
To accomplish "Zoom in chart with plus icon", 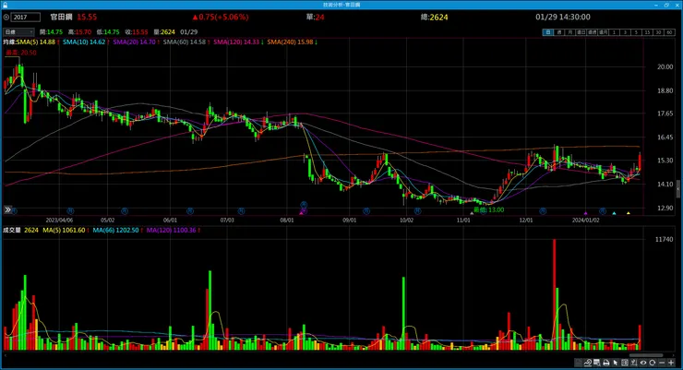I will point(671,363).
